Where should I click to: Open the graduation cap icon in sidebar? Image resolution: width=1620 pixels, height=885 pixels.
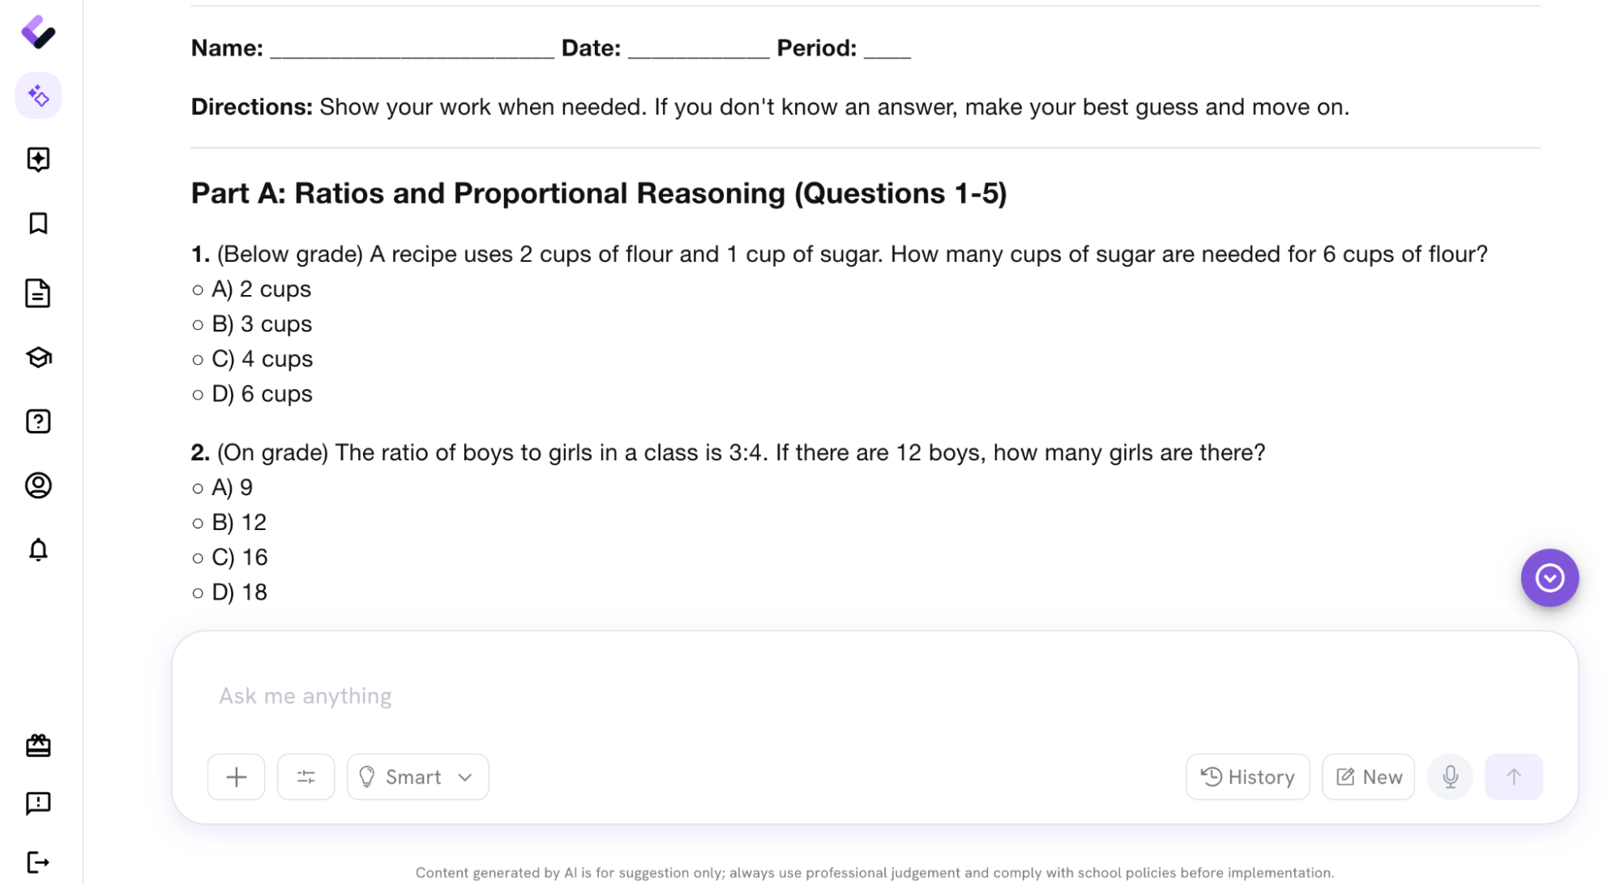[38, 357]
